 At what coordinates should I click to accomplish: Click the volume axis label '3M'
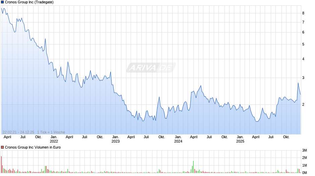point(305,150)
